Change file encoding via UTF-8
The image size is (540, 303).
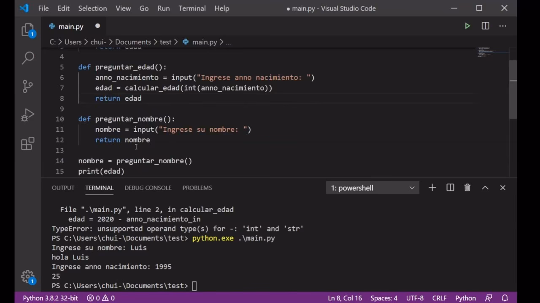coord(415,298)
